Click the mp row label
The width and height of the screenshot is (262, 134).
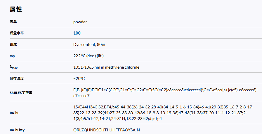click(12, 56)
